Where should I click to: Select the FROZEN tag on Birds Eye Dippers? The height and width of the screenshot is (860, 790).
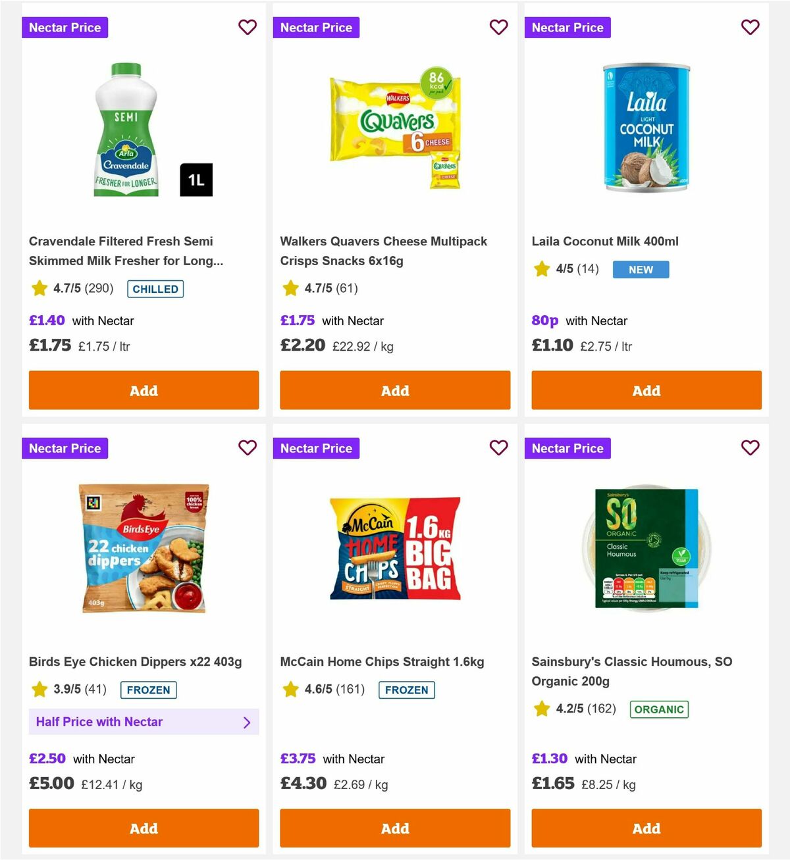[148, 690]
